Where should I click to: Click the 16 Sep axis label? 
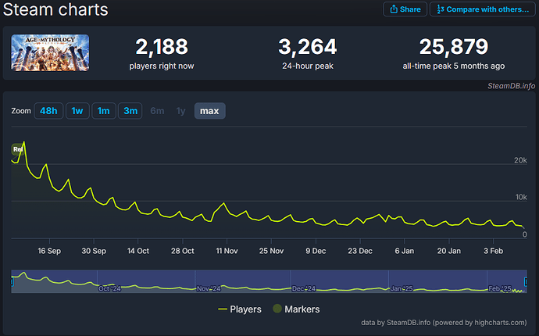(49, 251)
